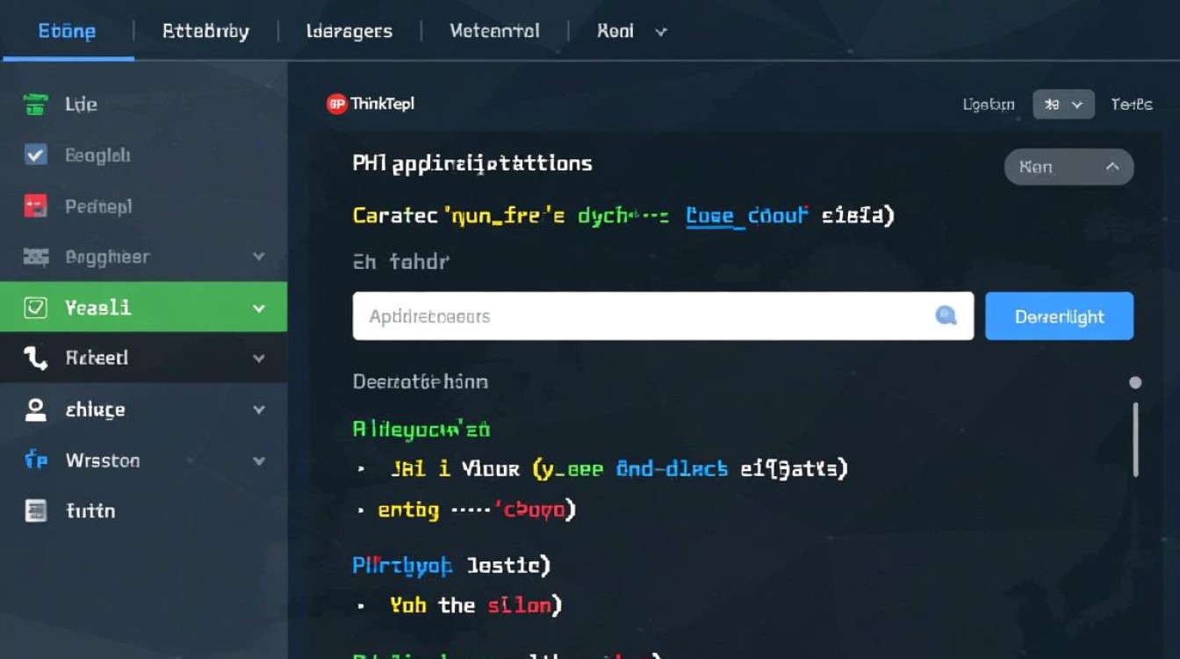
Task: Expand the ehiuge section chevron
Action: pos(259,409)
